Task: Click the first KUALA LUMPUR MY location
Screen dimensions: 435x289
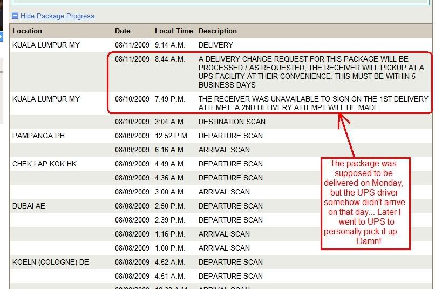Action: click(x=46, y=45)
